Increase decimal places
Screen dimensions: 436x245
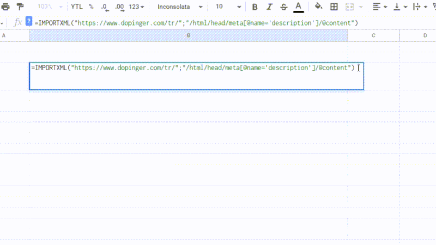[119, 7]
